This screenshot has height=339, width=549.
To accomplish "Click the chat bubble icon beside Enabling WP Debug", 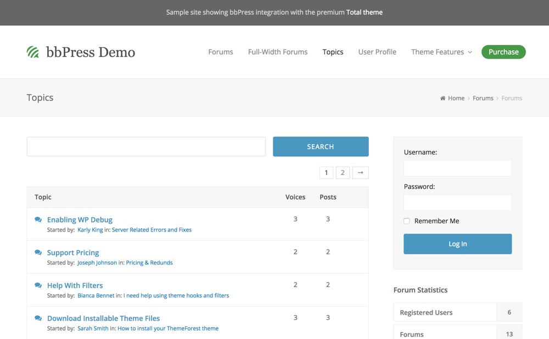I will pyautogui.click(x=38, y=219).
